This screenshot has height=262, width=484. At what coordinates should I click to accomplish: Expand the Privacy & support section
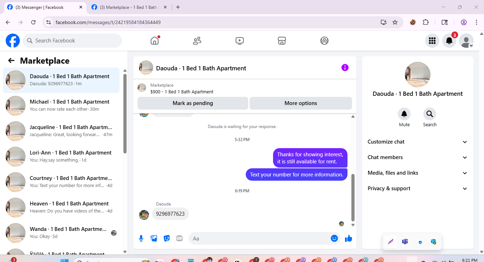[418, 188]
